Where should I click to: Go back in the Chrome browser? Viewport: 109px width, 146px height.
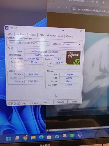[51, 7]
